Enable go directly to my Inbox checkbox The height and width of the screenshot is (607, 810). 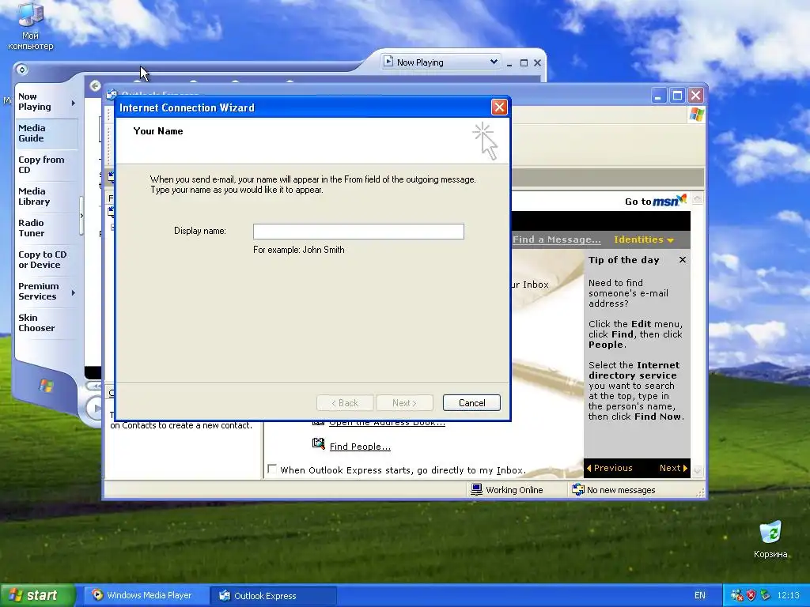[272, 469]
